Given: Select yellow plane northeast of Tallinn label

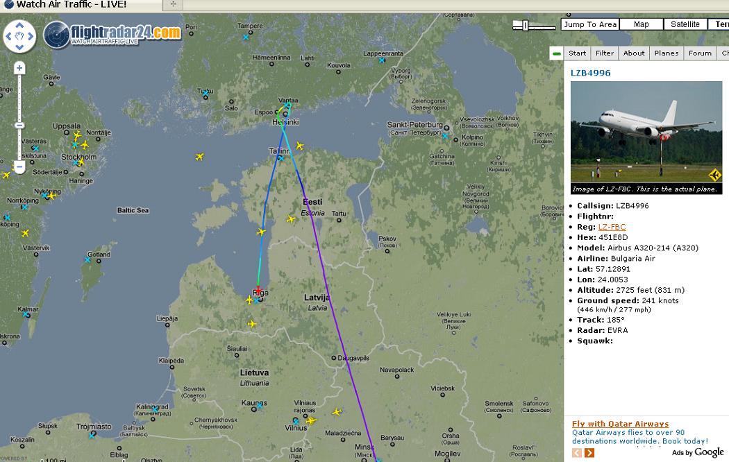Looking at the screenshot, I should pos(300,146).
